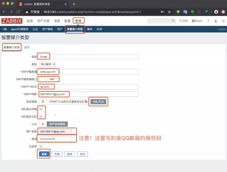Open the user profile icon in Zabbix header
The image size is (227, 172).
[216, 21]
